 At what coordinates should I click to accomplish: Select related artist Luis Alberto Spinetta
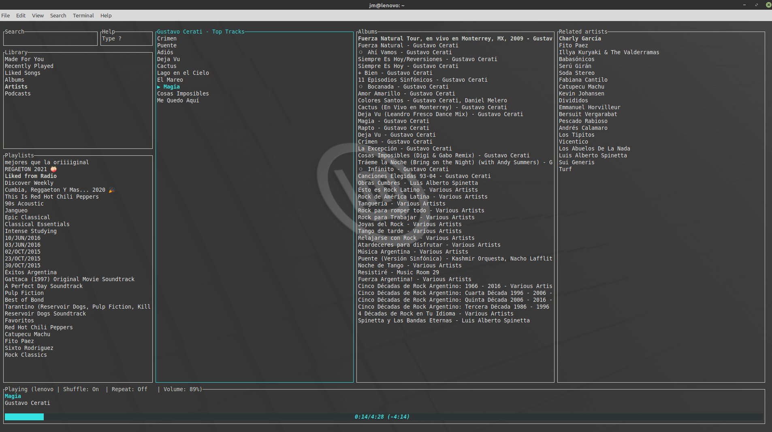pos(593,155)
